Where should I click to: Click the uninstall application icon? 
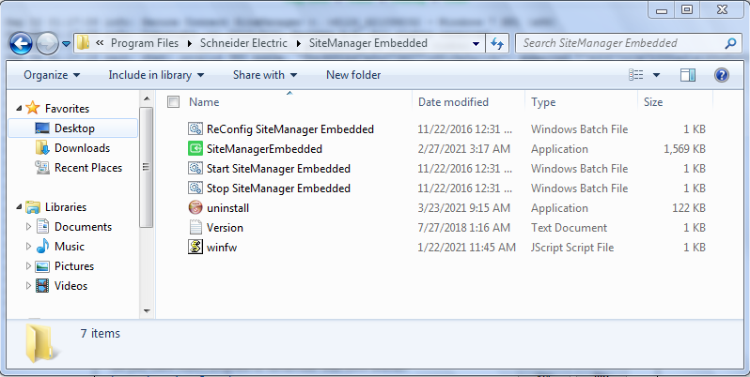click(195, 207)
